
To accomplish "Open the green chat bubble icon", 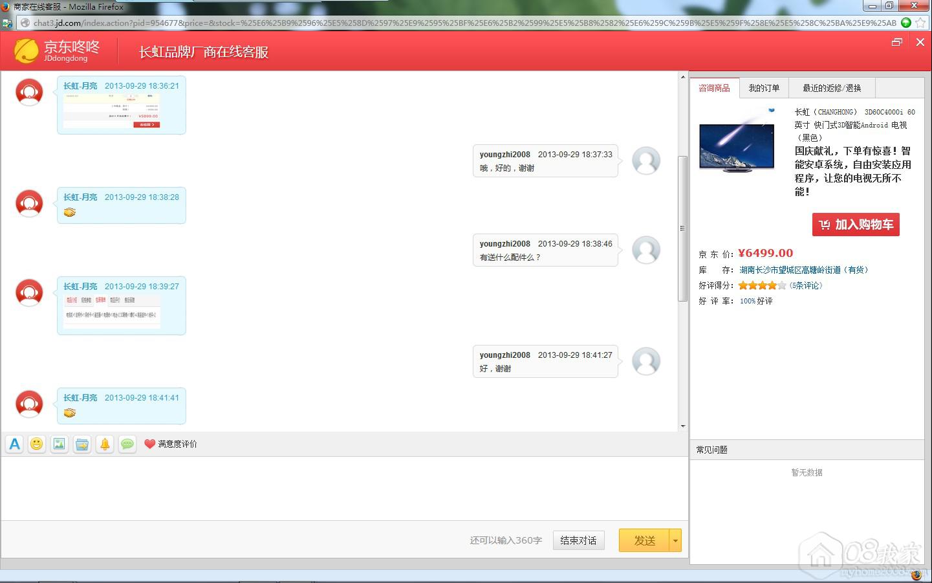I will (127, 444).
